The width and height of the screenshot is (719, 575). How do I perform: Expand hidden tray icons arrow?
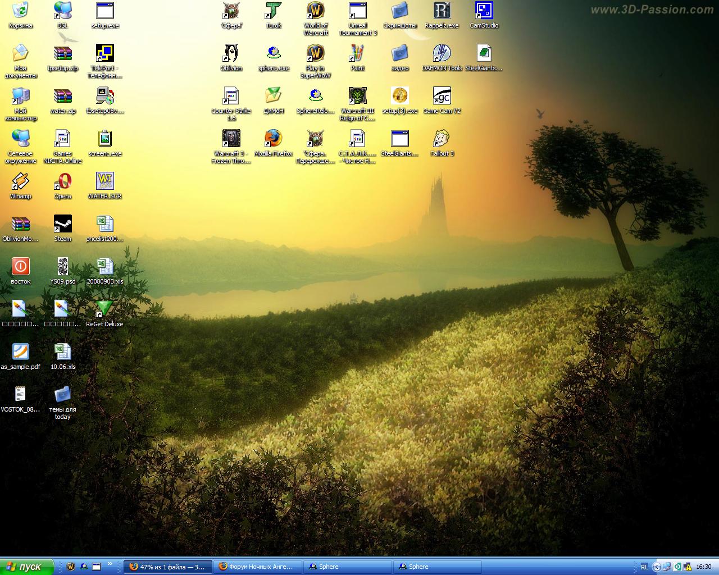656,567
